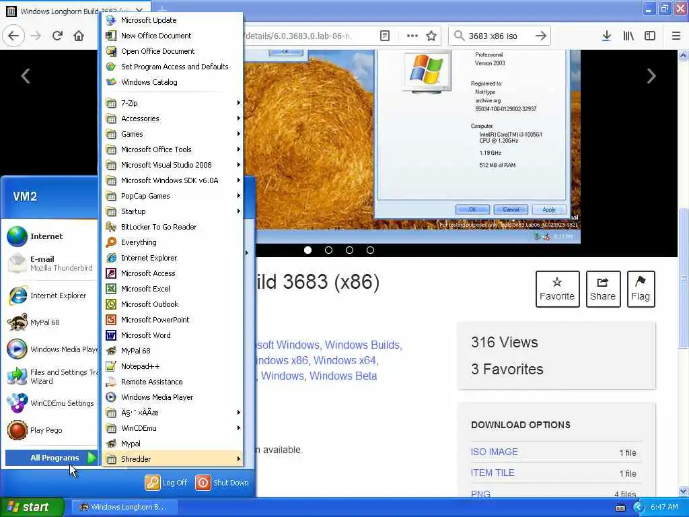
Task: Expand the Games submenu
Action: pyautogui.click(x=172, y=134)
